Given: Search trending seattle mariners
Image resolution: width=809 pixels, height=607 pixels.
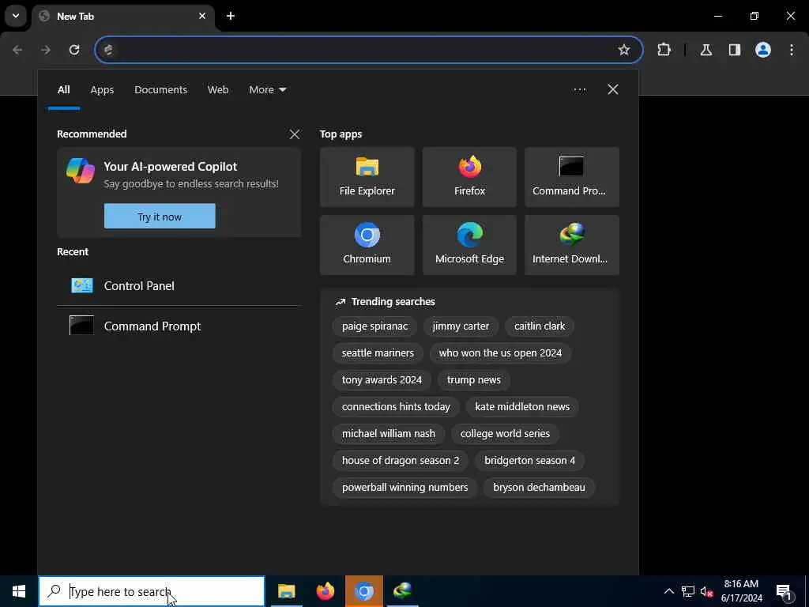Looking at the screenshot, I should (x=378, y=353).
